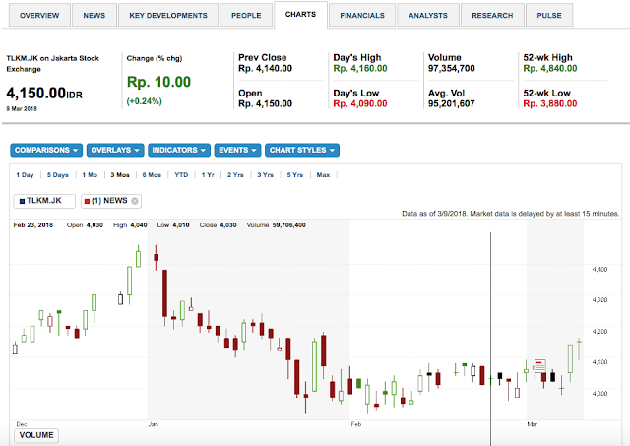Screen dimensions: 630x446
Task: Click the Feb 23, 2018 date readout
Action: coord(32,225)
